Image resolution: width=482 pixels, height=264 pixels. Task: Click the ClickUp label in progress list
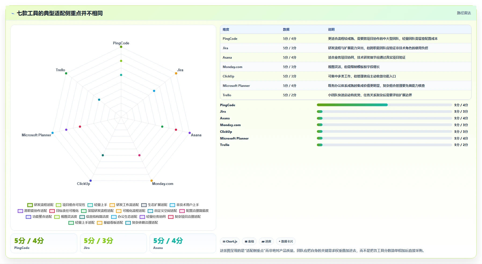click(x=226, y=132)
